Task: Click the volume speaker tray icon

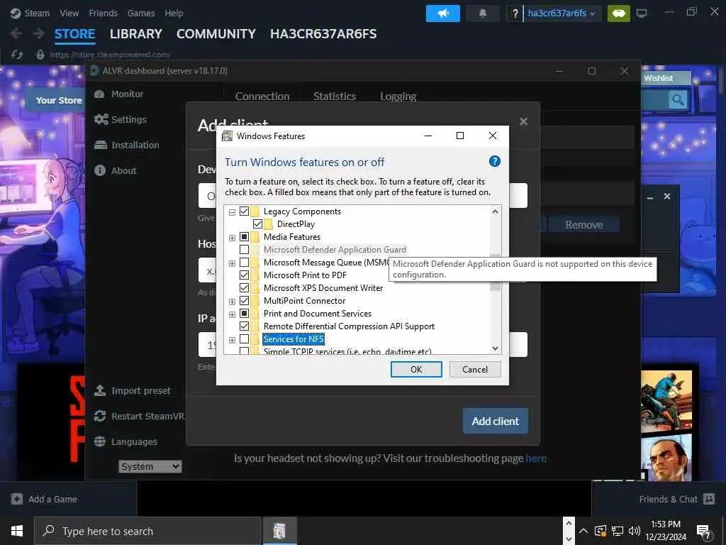Action: (635, 531)
